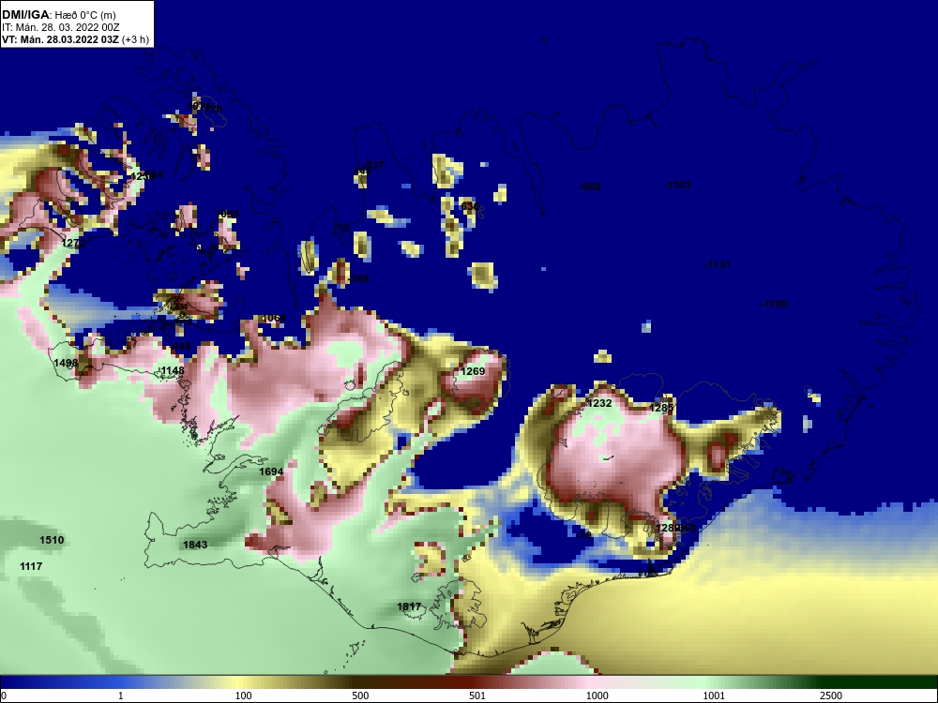
Task: Click the map value 1269
Action: [473, 372]
